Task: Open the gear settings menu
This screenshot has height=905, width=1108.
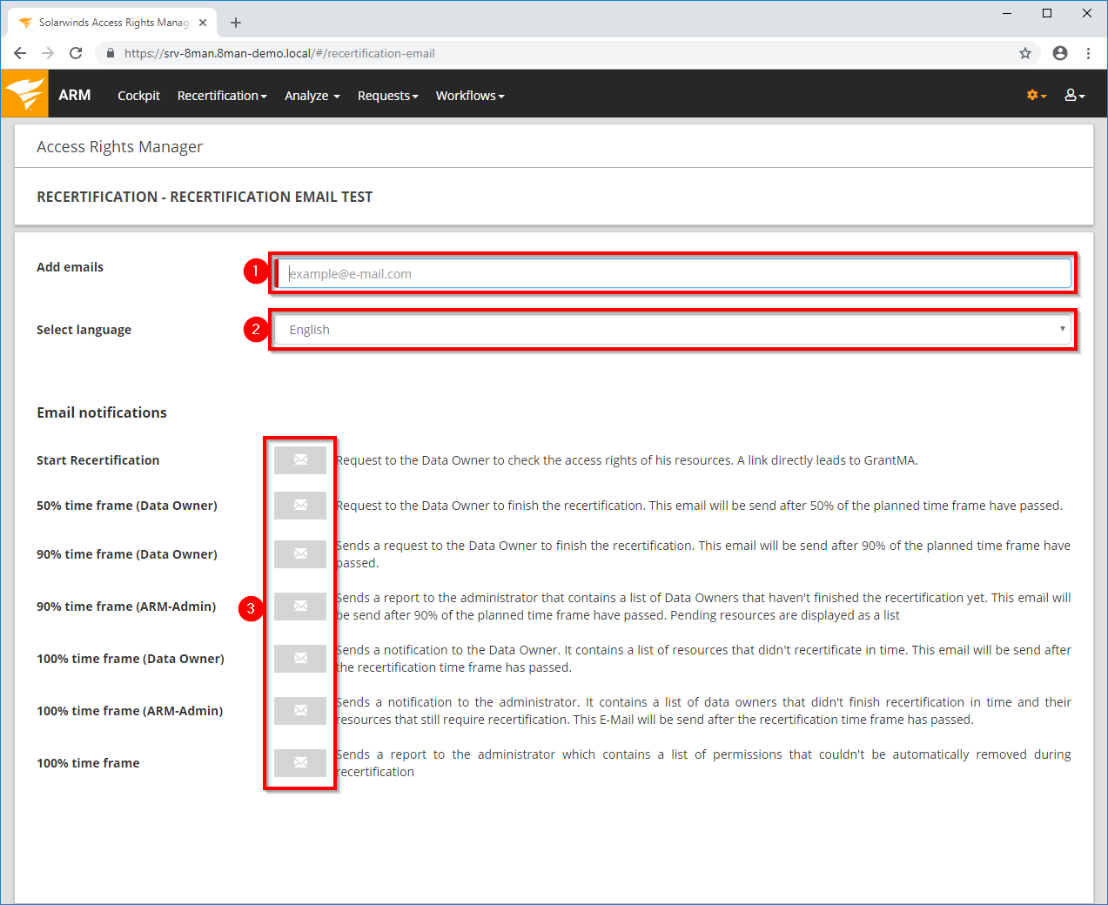Action: pos(1036,95)
